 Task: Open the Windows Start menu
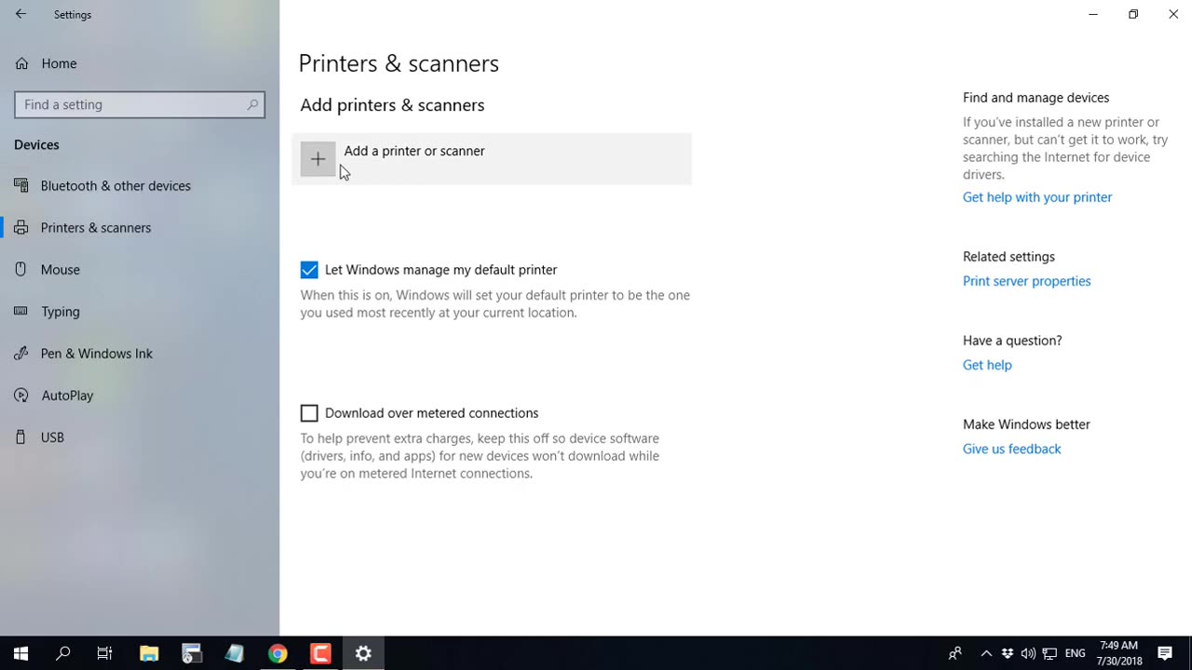pyautogui.click(x=20, y=653)
